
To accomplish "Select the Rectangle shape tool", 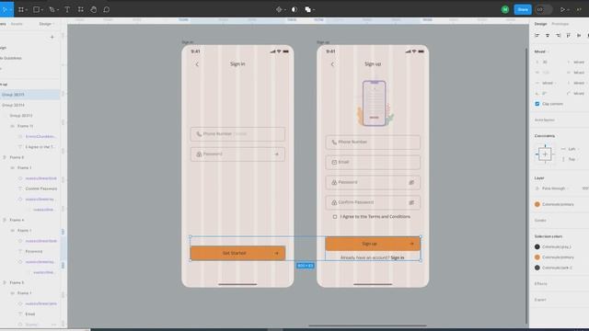I will [x=36, y=9].
